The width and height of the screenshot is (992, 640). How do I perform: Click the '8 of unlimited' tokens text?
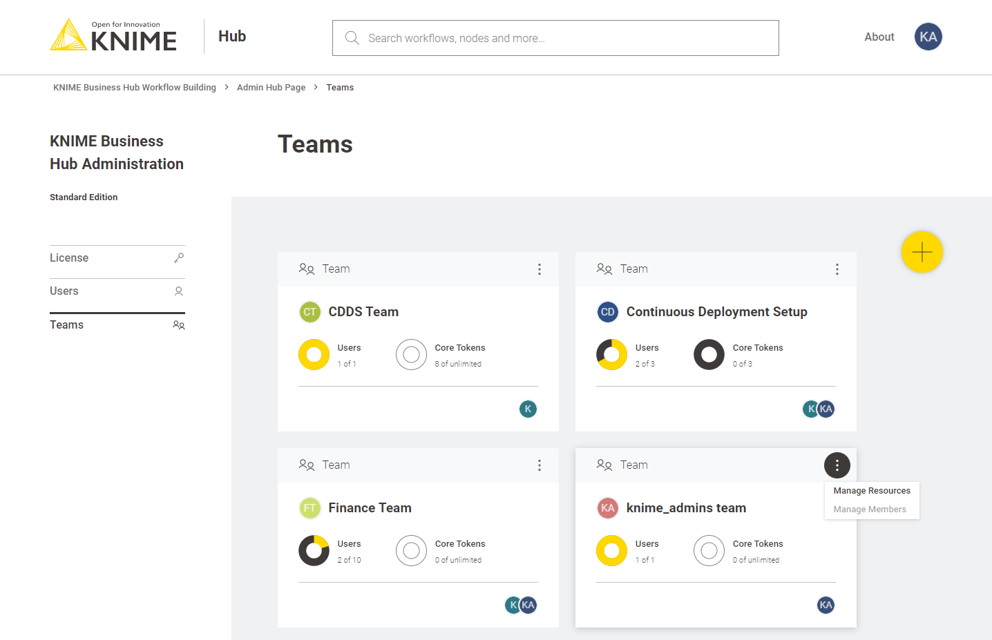coord(458,364)
